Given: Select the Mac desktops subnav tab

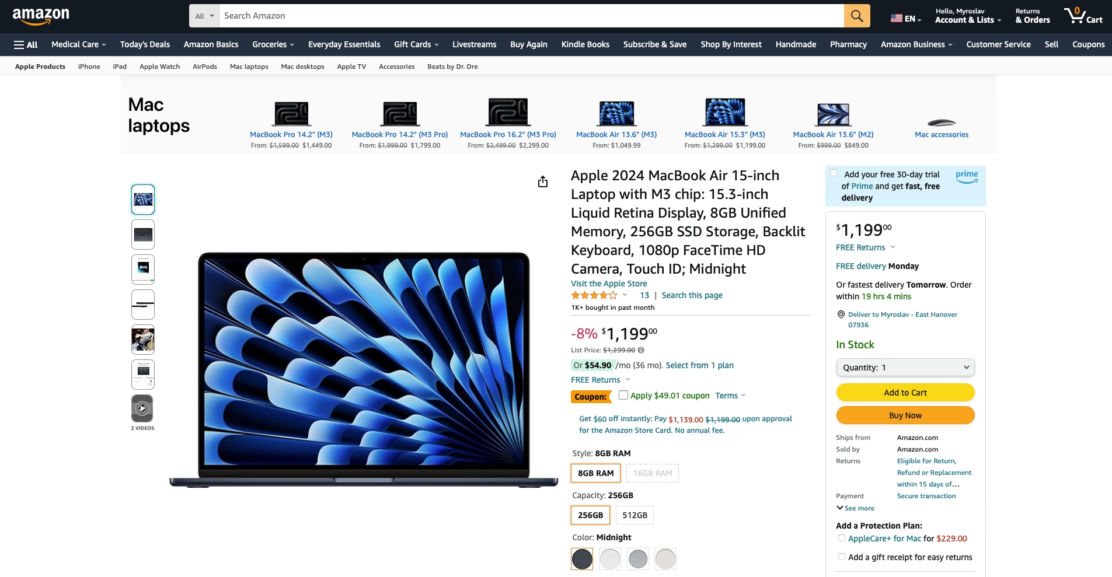Looking at the screenshot, I should pyautogui.click(x=302, y=67).
